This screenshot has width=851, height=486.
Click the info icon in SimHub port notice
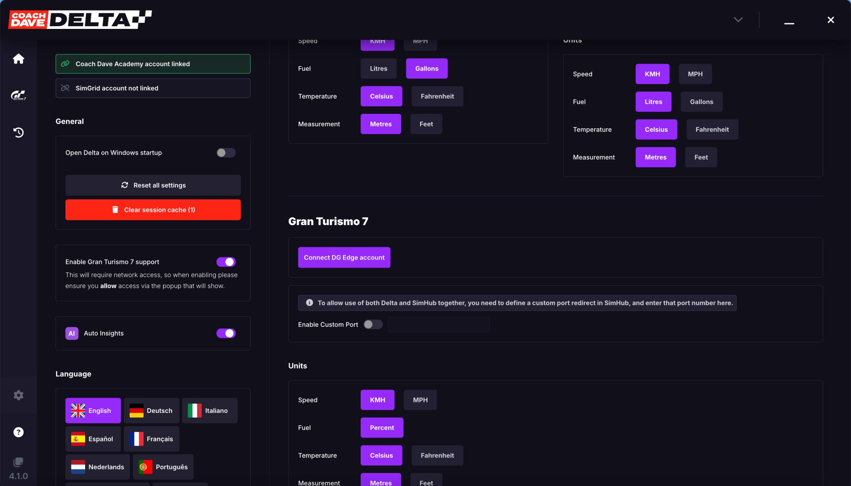[309, 303]
